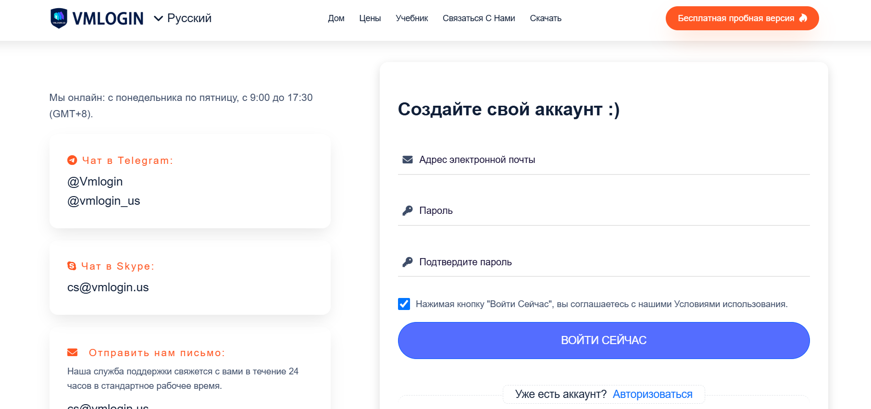Go to the Цены page
Screen dimensions: 871x409
click(x=370, y=18)
